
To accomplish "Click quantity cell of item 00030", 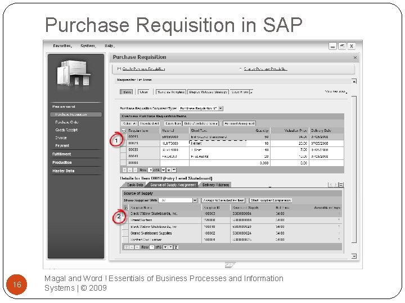I will pos(258,150).
